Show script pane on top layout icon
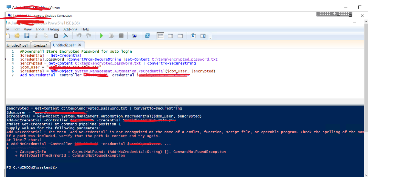The height and width of the screenshot is (187, 400). 160,36
